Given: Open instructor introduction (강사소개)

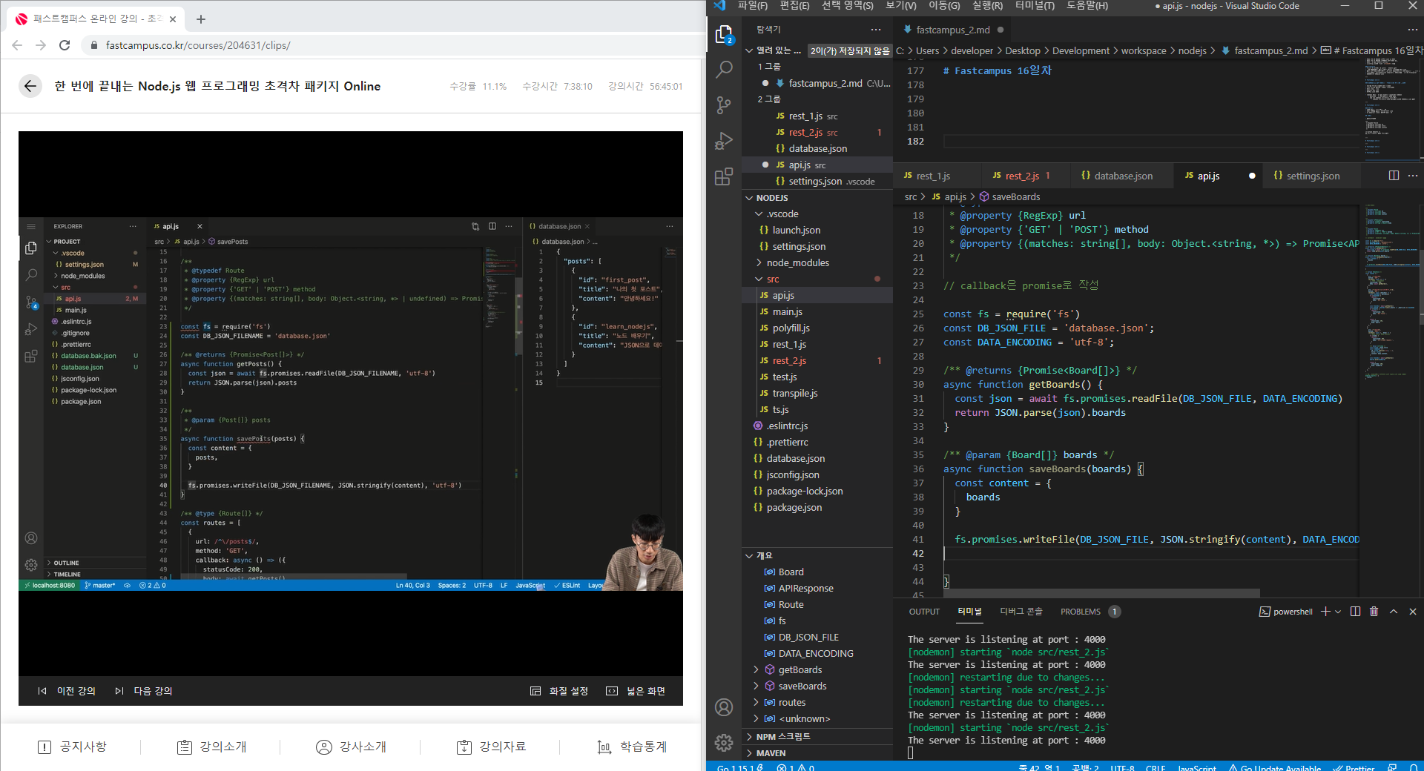Looking at the screenshot, I should [x=351, y=747].
